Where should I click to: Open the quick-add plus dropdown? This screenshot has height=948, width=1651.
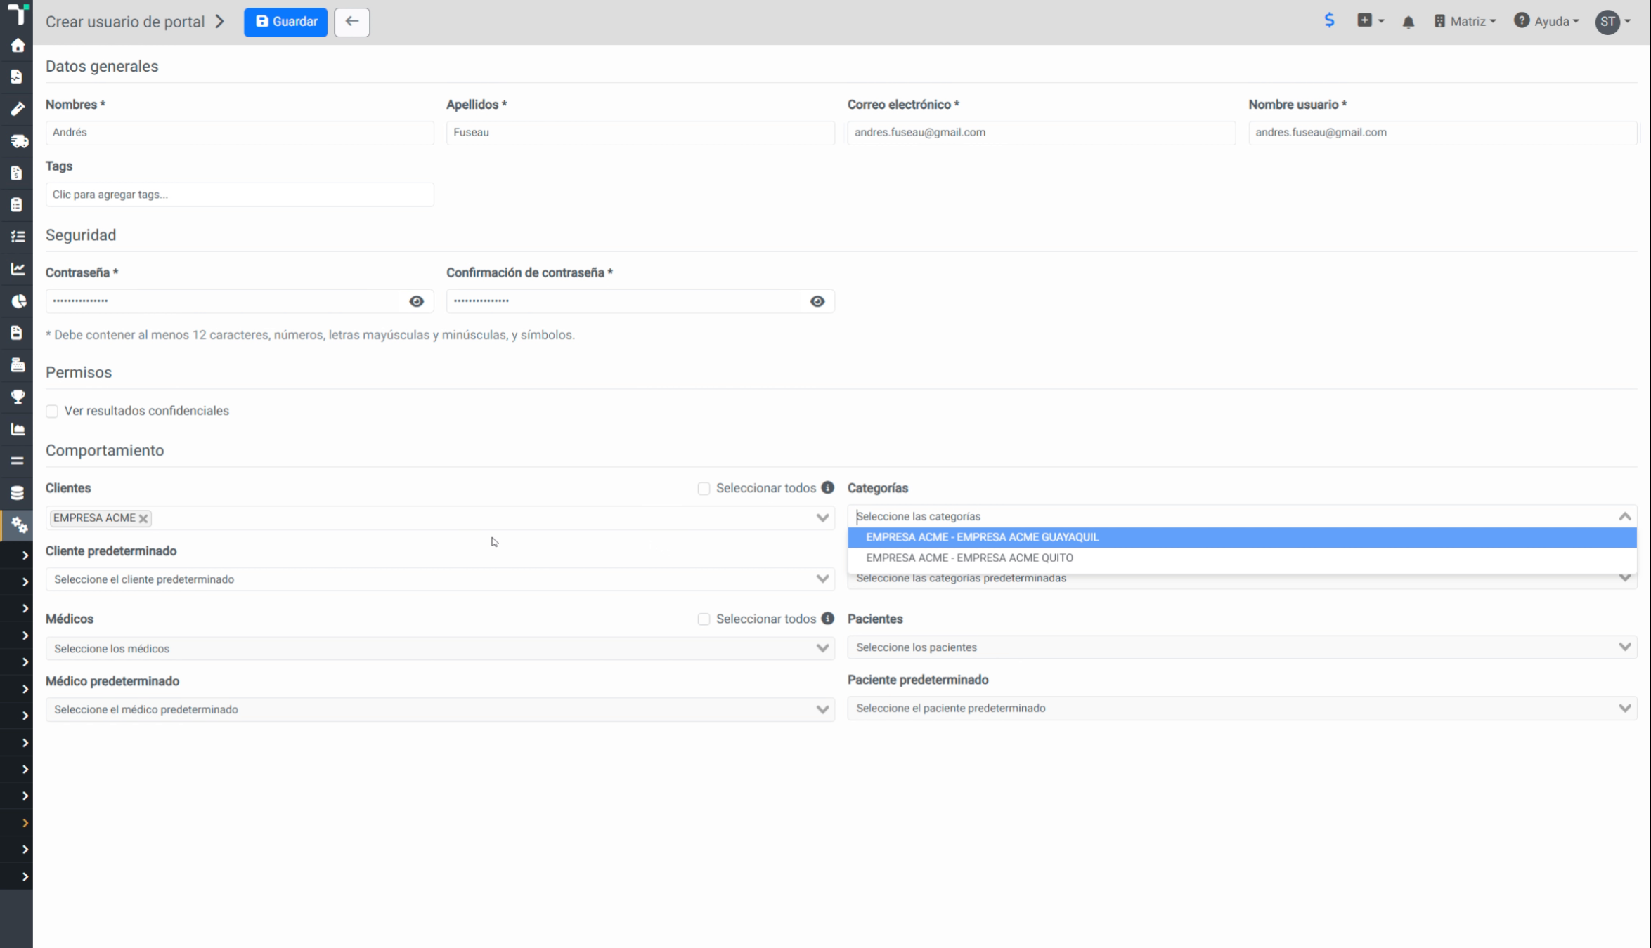pos(1371,20)
